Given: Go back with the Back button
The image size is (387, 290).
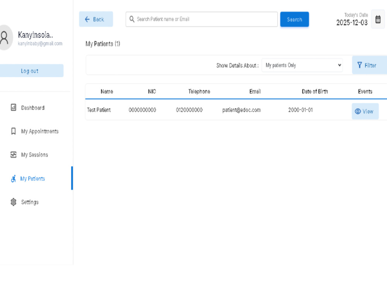Looking at the screenshot, I should [96, 19].
